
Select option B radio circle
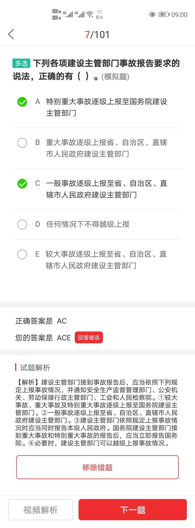(x=22, y=143)
